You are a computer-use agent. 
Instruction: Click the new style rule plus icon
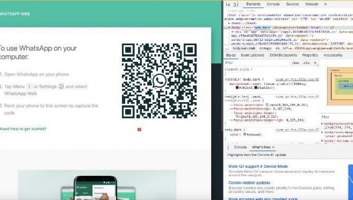[x=315, y=63]
